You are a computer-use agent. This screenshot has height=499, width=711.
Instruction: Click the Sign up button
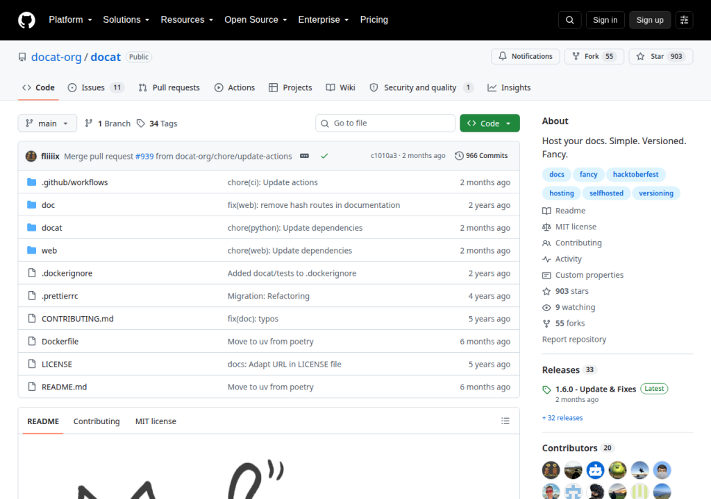click(x=650, y=20)
